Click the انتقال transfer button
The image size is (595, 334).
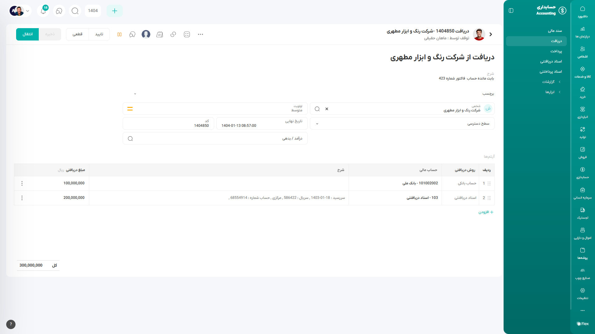pos(28,34)
